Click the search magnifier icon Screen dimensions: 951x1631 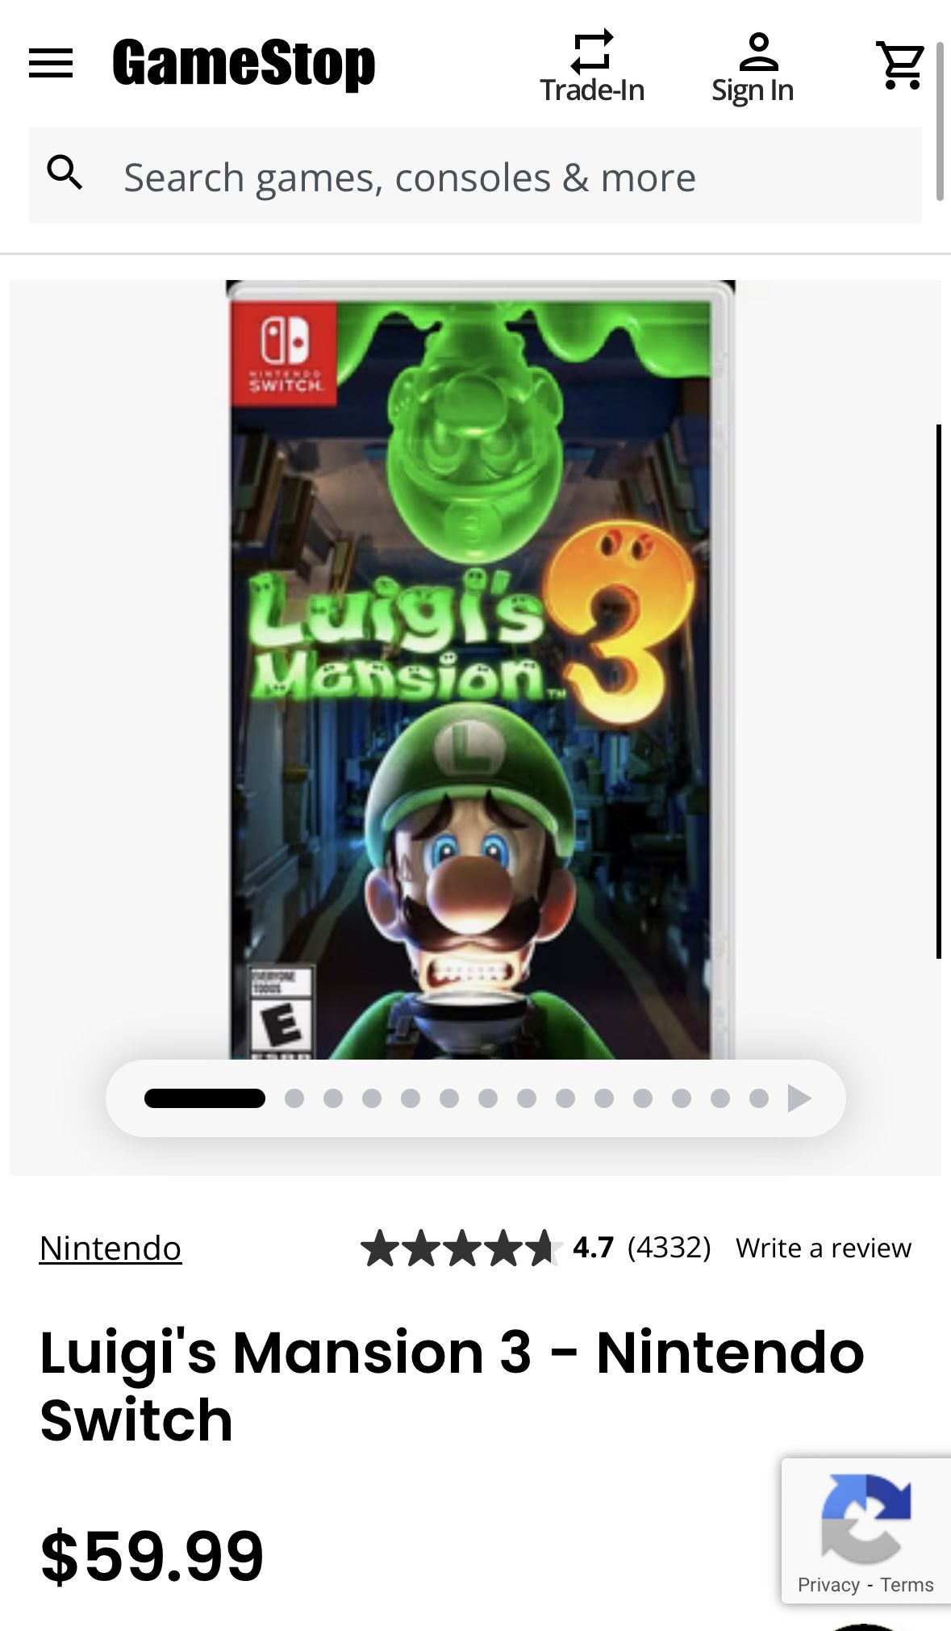tap(65, 173)
